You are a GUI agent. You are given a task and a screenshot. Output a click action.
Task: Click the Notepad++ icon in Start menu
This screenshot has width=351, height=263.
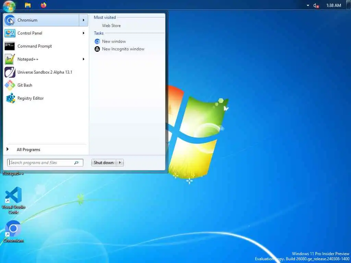point(10,59)
